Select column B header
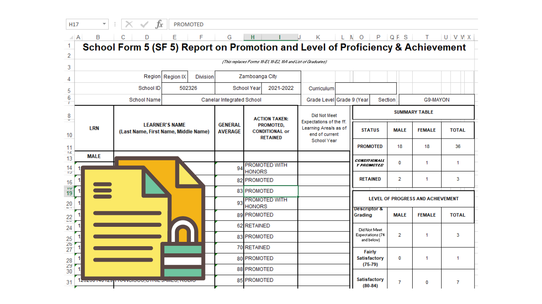This screenshot has width=542, height=304. [98, 38]
